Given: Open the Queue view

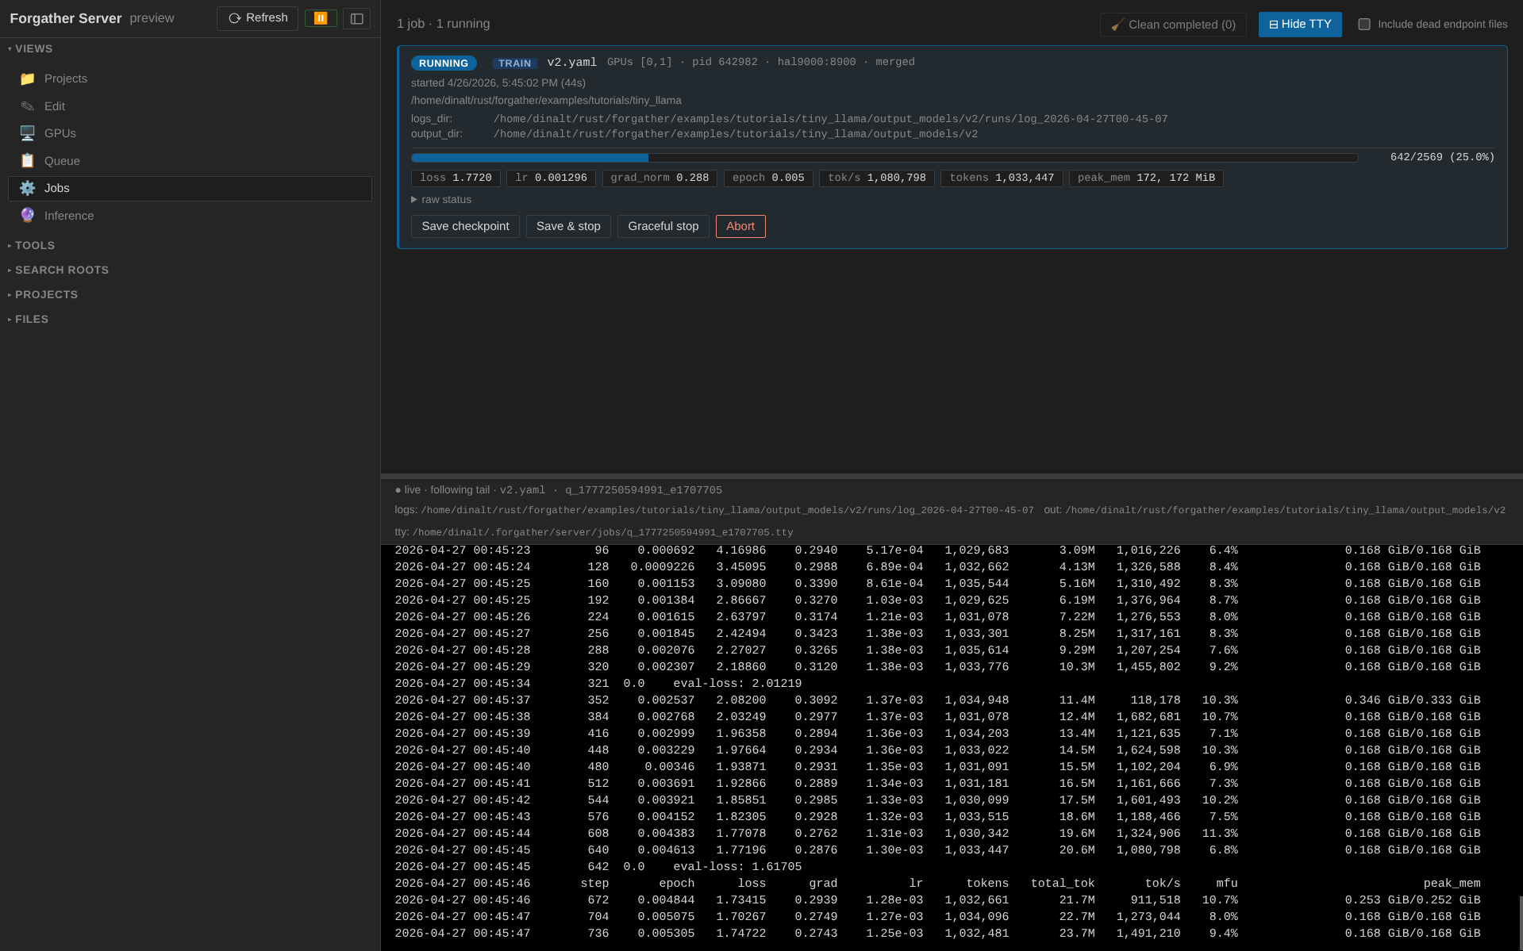Looking at the screenshot, I should click(x=190, y=161).
